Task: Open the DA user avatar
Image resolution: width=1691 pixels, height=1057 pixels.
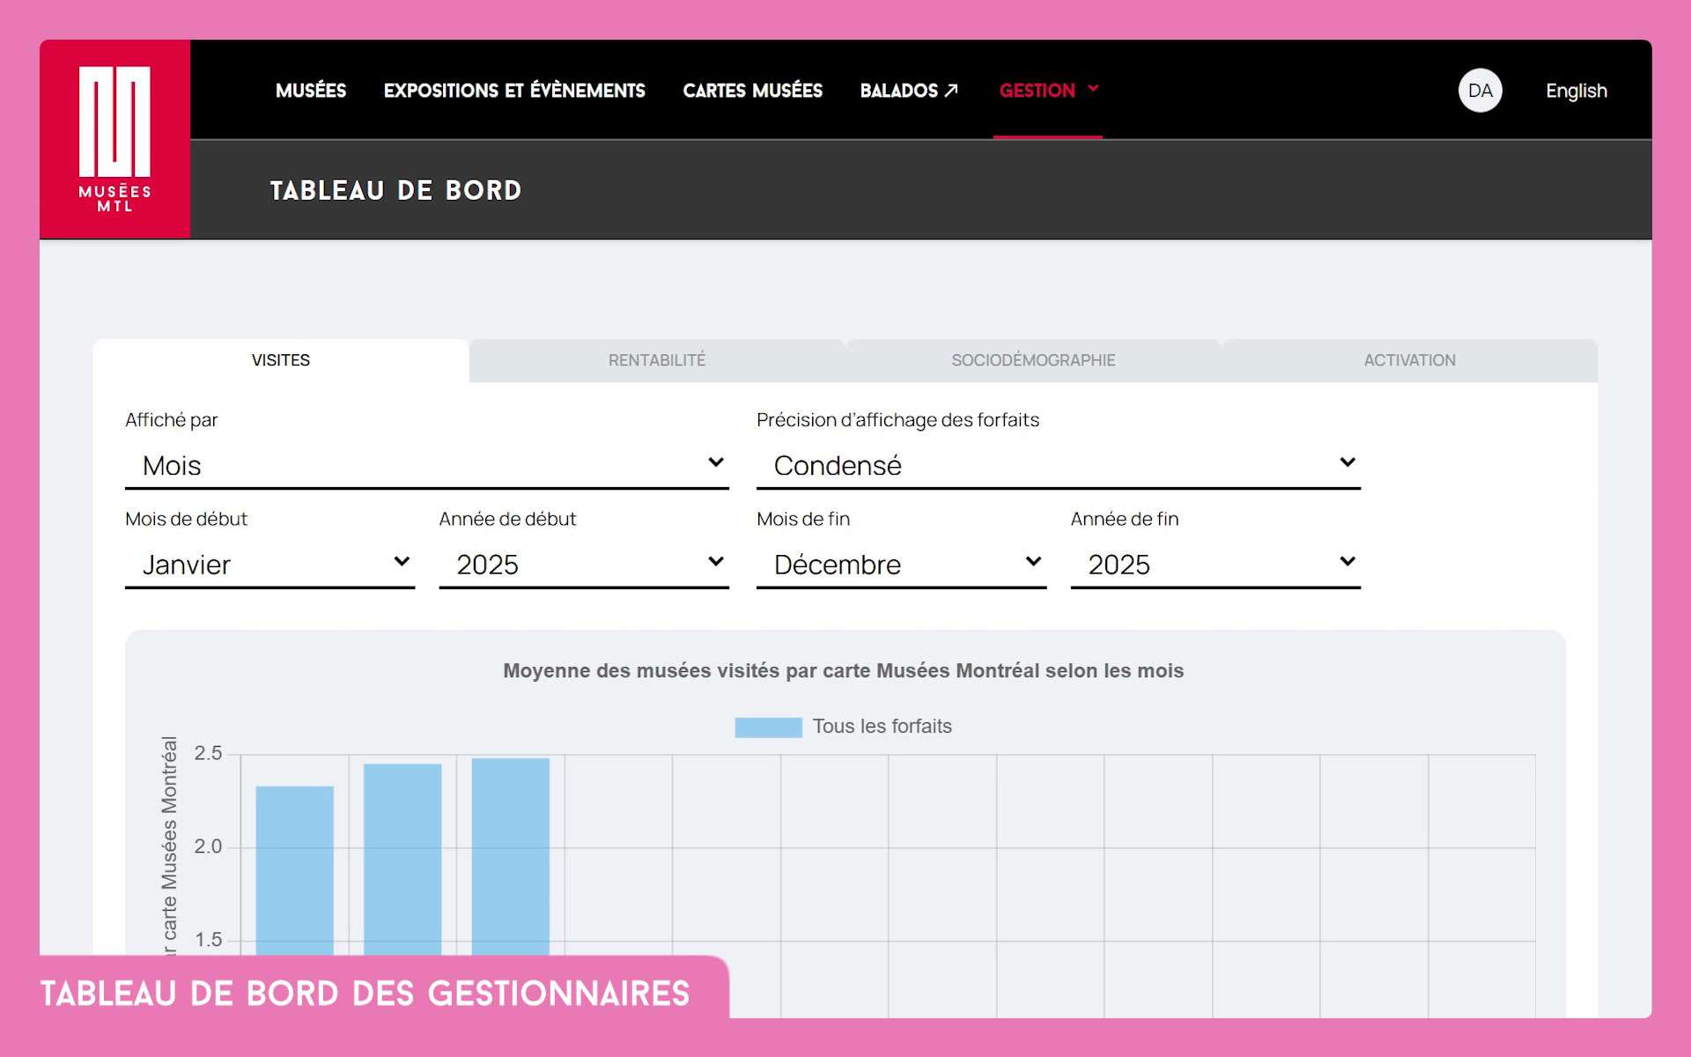Action: pyautogui.click(x=1480, y=90)
